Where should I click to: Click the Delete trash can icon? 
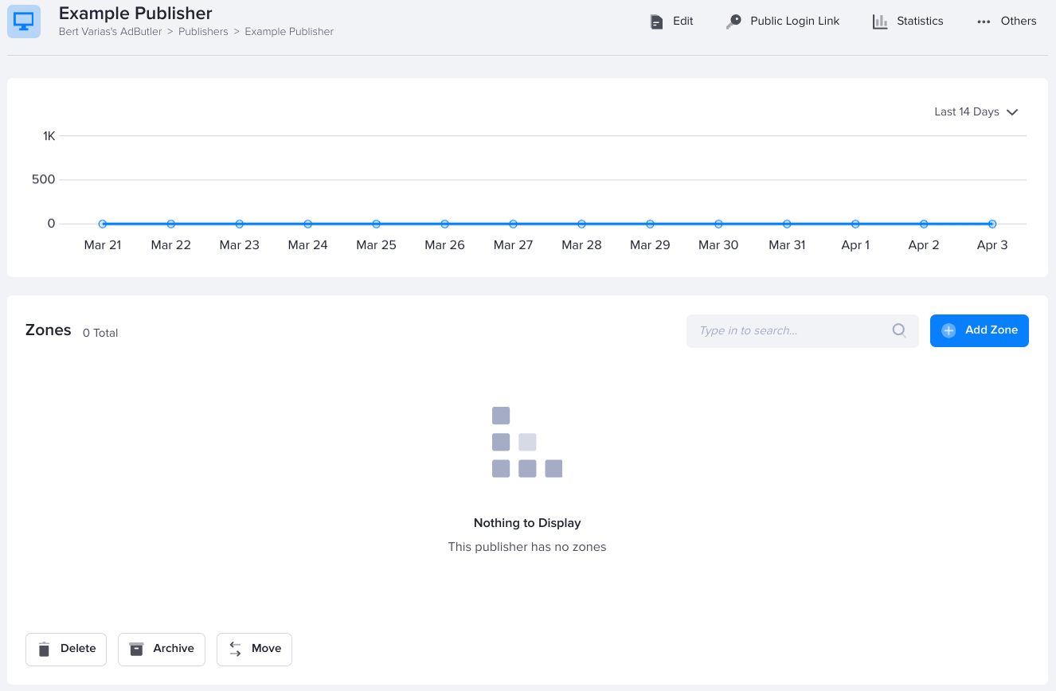pyautogui.click(x=45, y=649)
